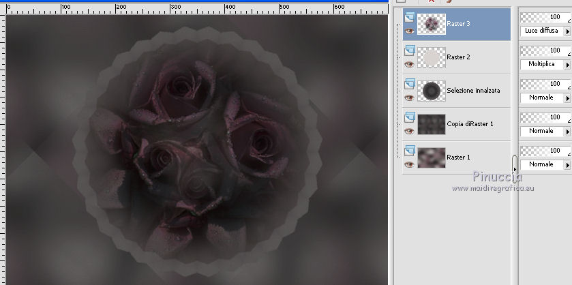Hide the Selezione innalzata layer
This screenshot has height=285, width=572.
pos(409,97)
